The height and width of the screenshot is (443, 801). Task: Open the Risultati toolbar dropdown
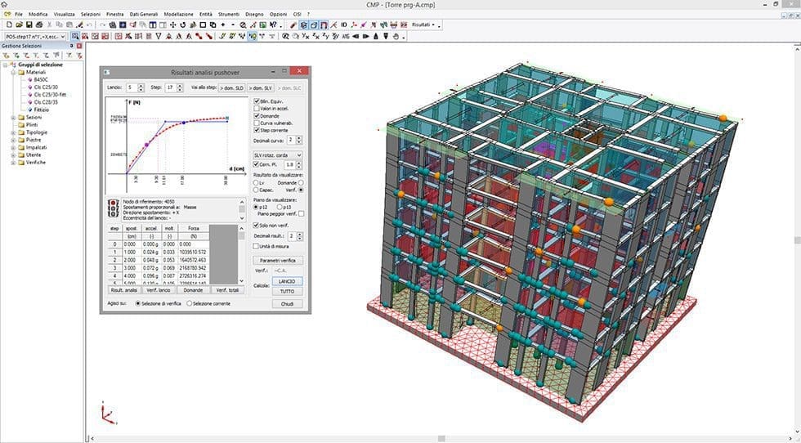pyautogui.click(x=424, y=25)
